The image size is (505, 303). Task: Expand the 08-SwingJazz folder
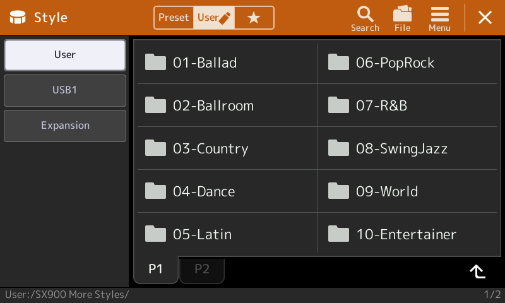pyautogui.click(x=407, y=148)
